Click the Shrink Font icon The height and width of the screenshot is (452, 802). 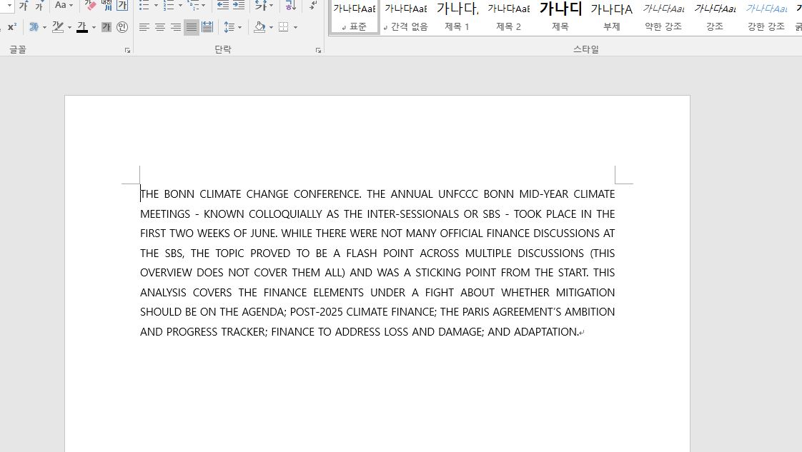click(x=39, y=6)
